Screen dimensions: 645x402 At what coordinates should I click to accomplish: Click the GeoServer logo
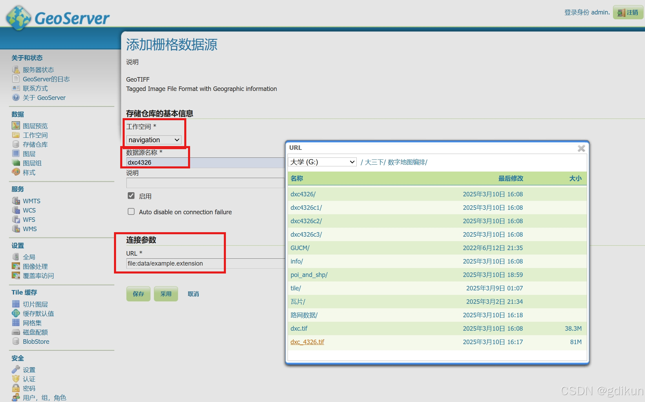click(58, 18)
